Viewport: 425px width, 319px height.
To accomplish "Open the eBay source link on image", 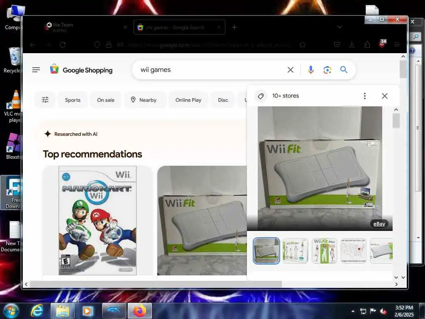I will 379,224.
